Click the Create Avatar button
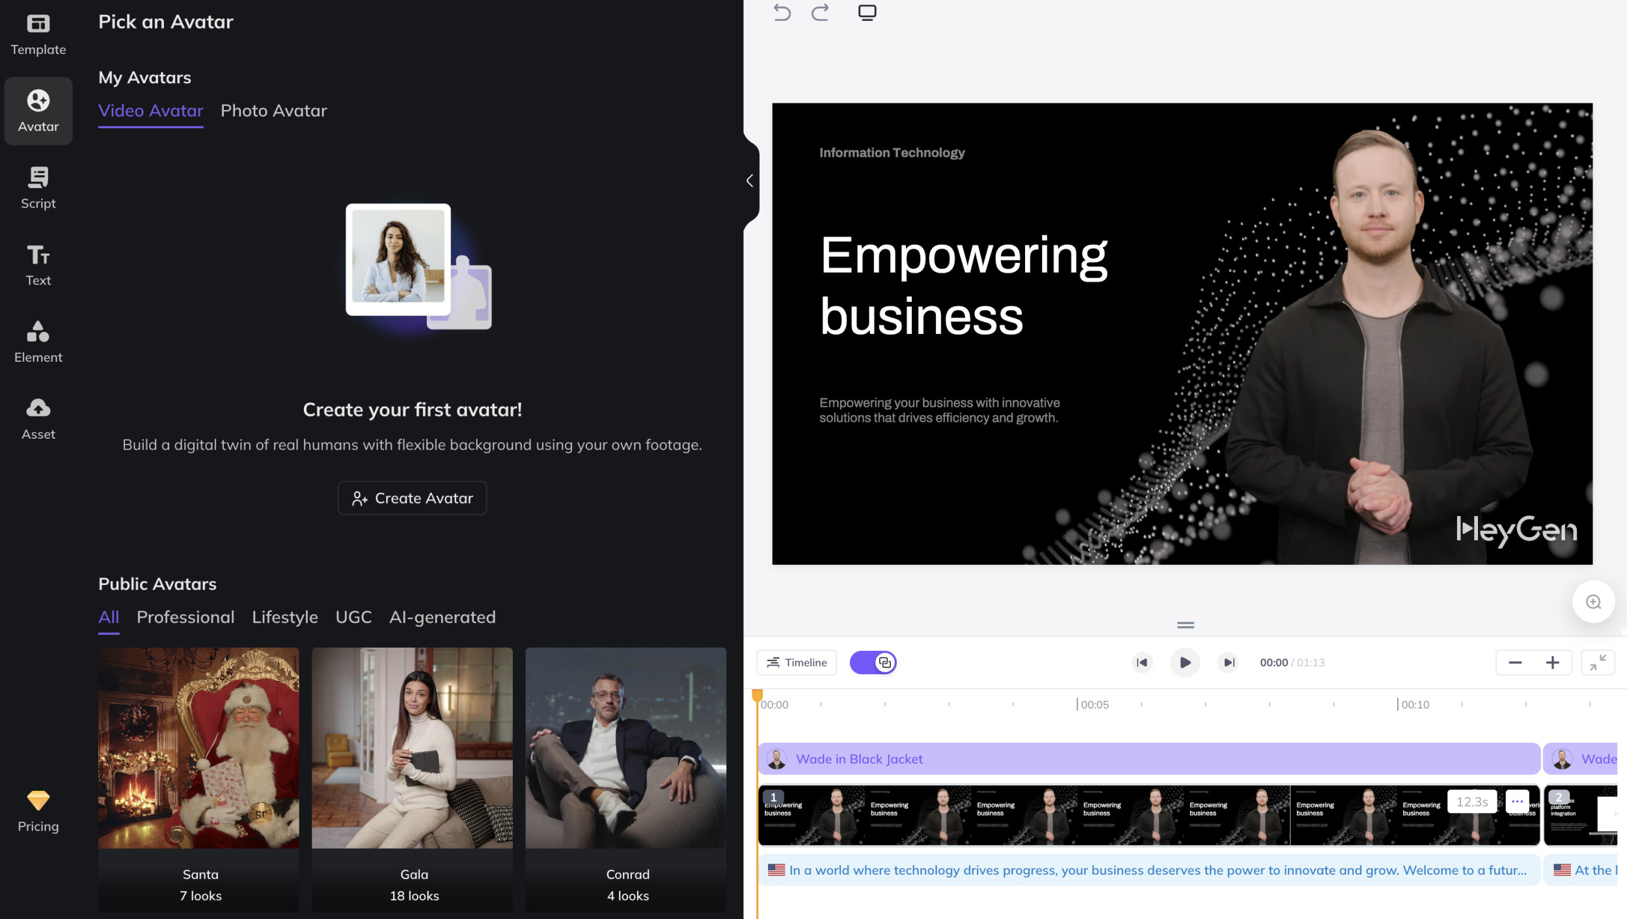Screen dimensions: 1627x919 pos(412,498)
